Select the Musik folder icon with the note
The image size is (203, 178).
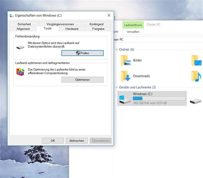(196, 76)
